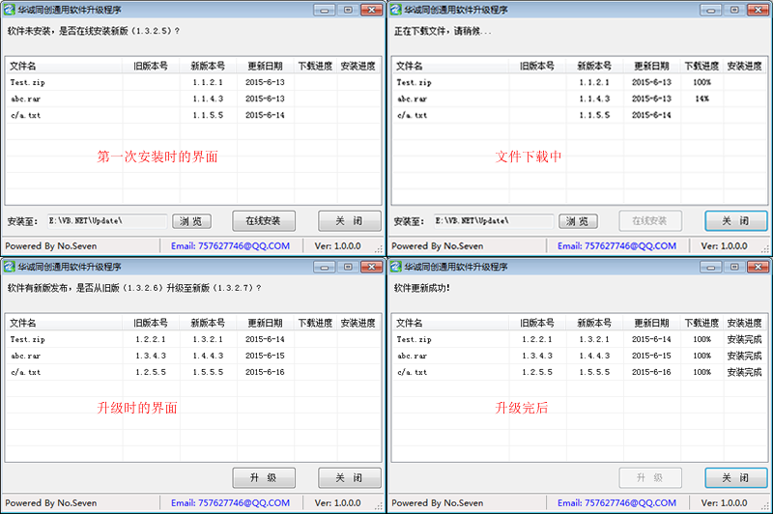
Task: Click 浏览 button in 正在下载文件 window
Action: point(578,221)
